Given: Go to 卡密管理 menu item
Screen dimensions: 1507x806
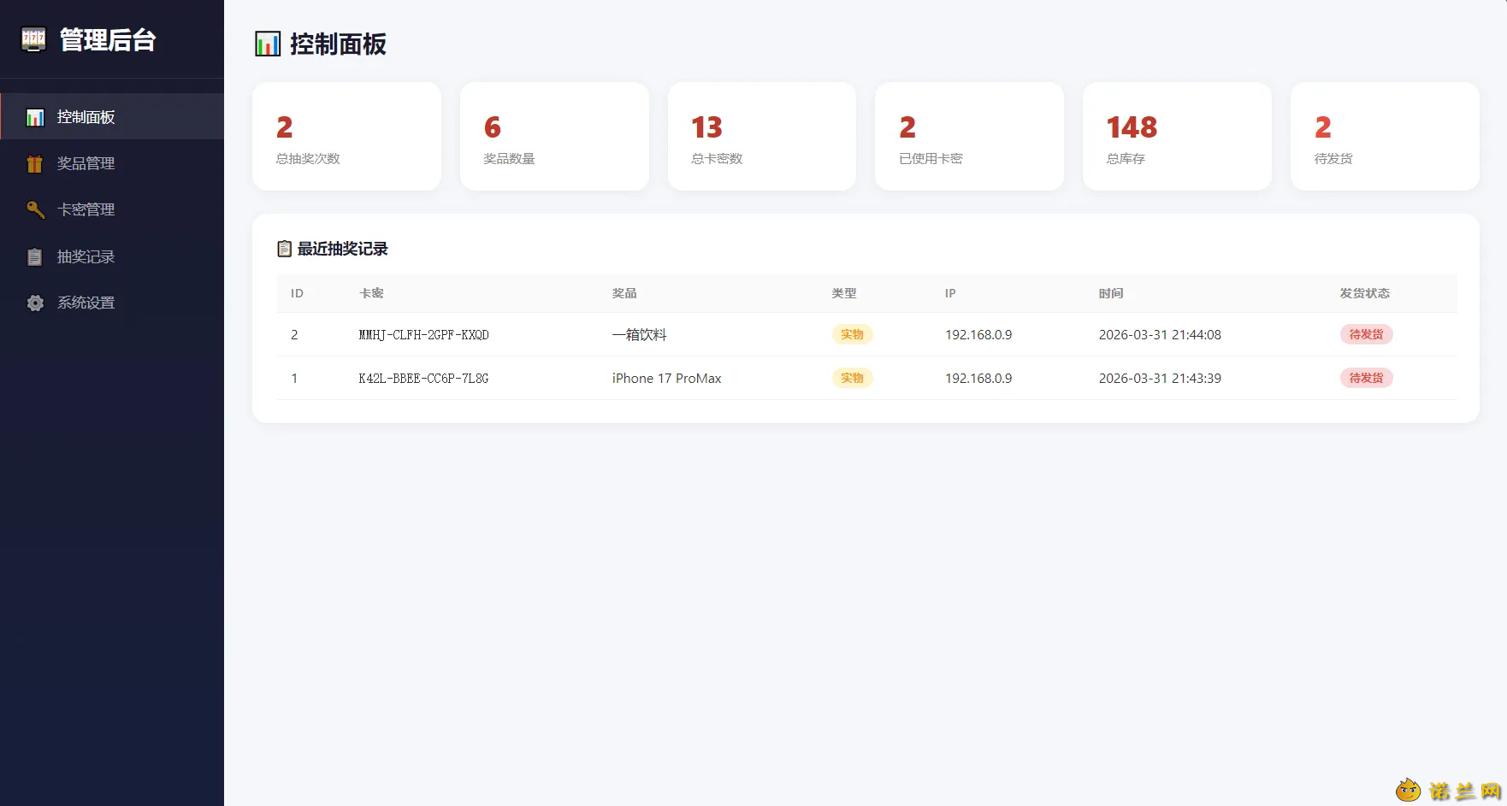Looking at the screenshot, I should coord(112,209).
